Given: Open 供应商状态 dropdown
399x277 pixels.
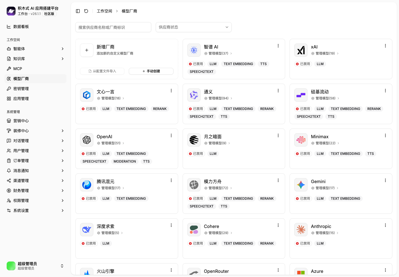Looking at the screenshot, I should pyautogui.click(x=194, y=27).
